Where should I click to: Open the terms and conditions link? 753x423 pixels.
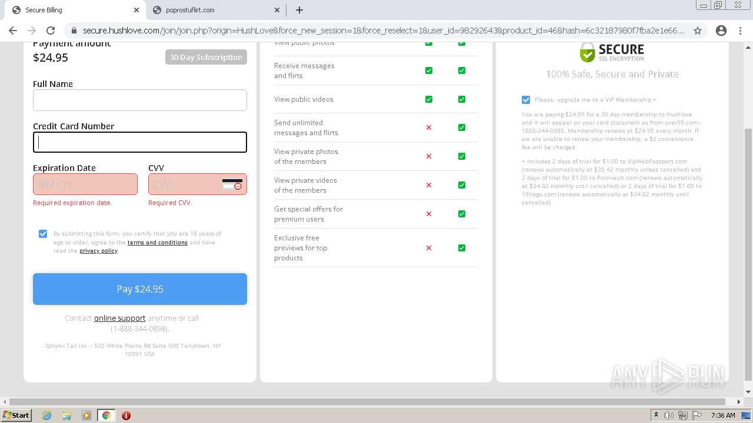pyautogui.click(x=157, y=242)
